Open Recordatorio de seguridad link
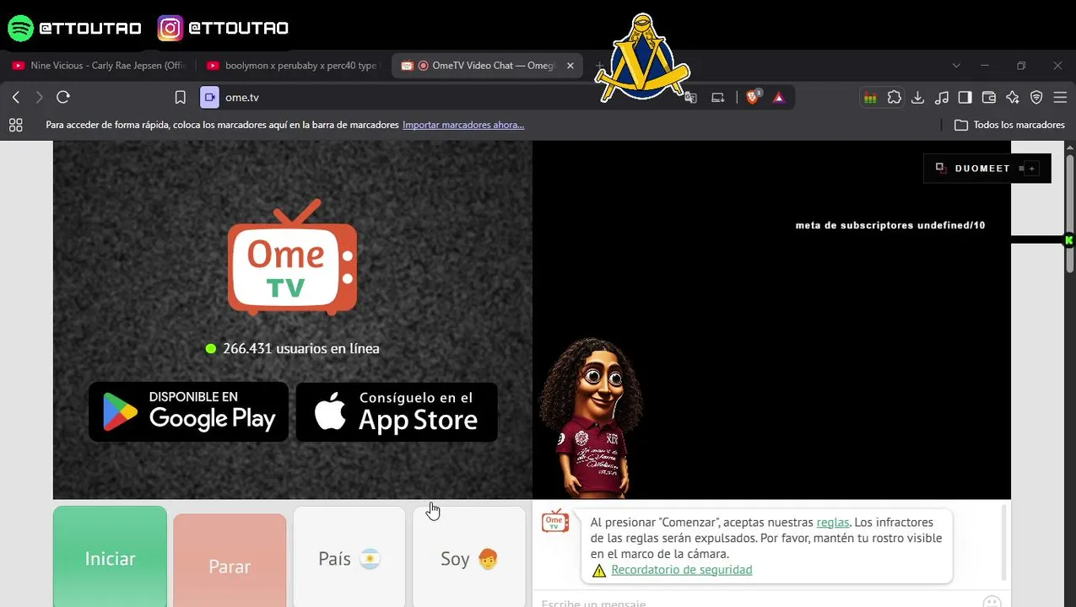Image resolution: width=1076 pixels, height=607 pixels. [x=682, y=570]
